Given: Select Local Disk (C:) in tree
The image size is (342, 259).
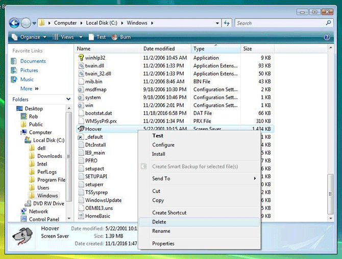Looking at the screenshot, I should (x=48, y=140).
